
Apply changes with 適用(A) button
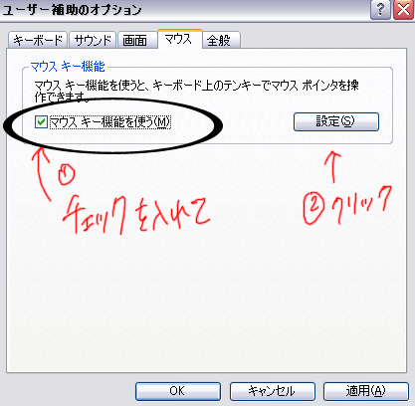[366, 391]
